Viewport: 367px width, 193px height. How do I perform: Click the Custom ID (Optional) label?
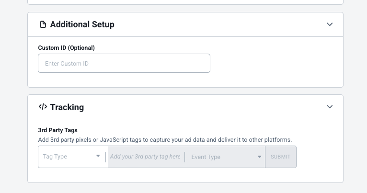(67, 48)
